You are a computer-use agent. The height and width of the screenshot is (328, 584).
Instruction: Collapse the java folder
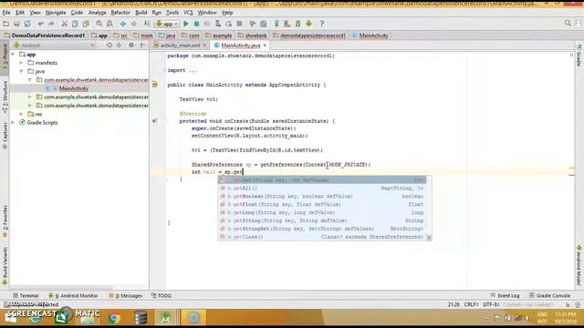pyautogui.click(x=22, y=71)
